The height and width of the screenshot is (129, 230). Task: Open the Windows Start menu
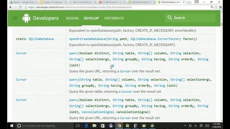[x=11, y=126]
